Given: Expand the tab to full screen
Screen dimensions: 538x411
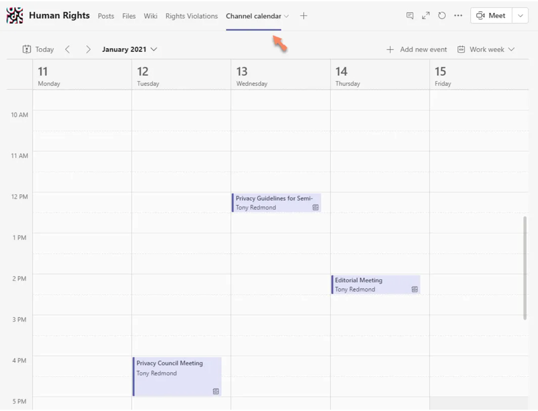Looking at the screenshot, I should coord(425,15).
